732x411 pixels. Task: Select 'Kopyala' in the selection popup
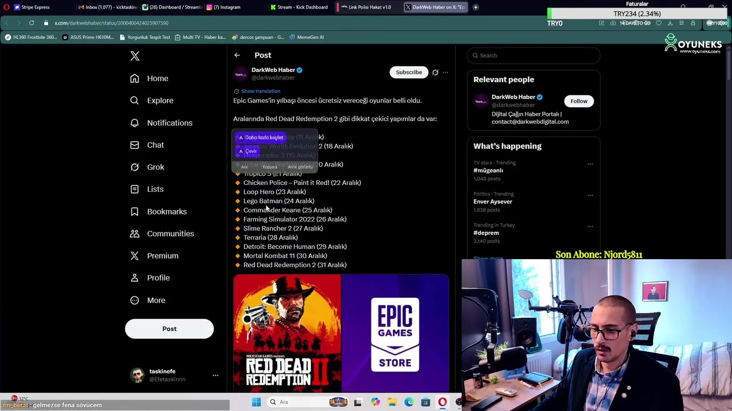270,167
